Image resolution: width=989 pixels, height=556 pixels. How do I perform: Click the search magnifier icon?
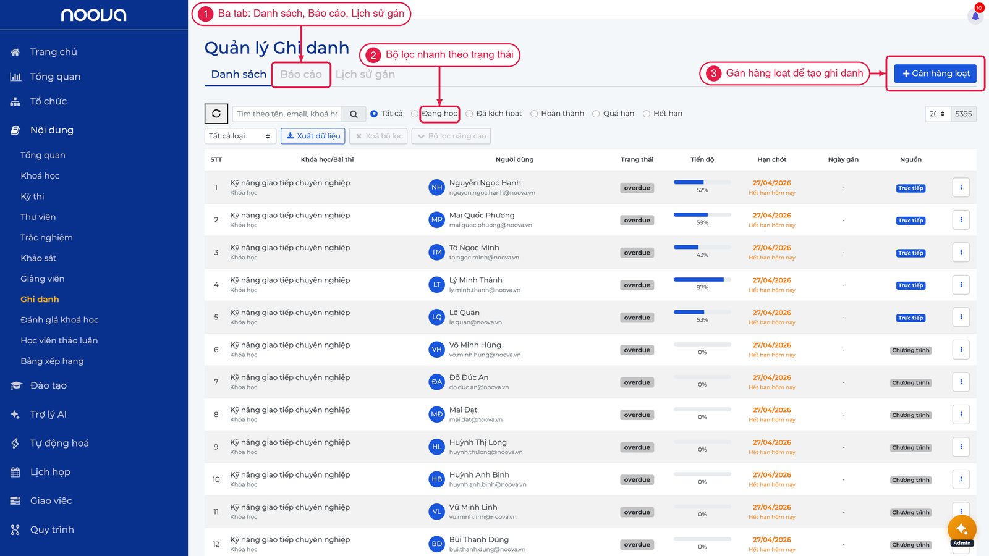point(354,114)
